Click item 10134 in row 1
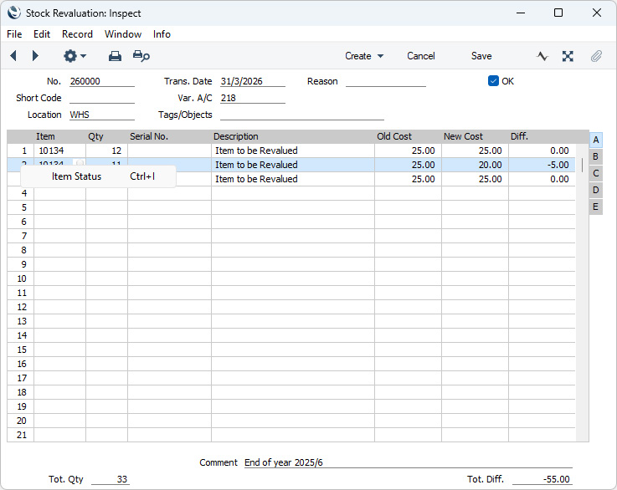 [59, 151]
